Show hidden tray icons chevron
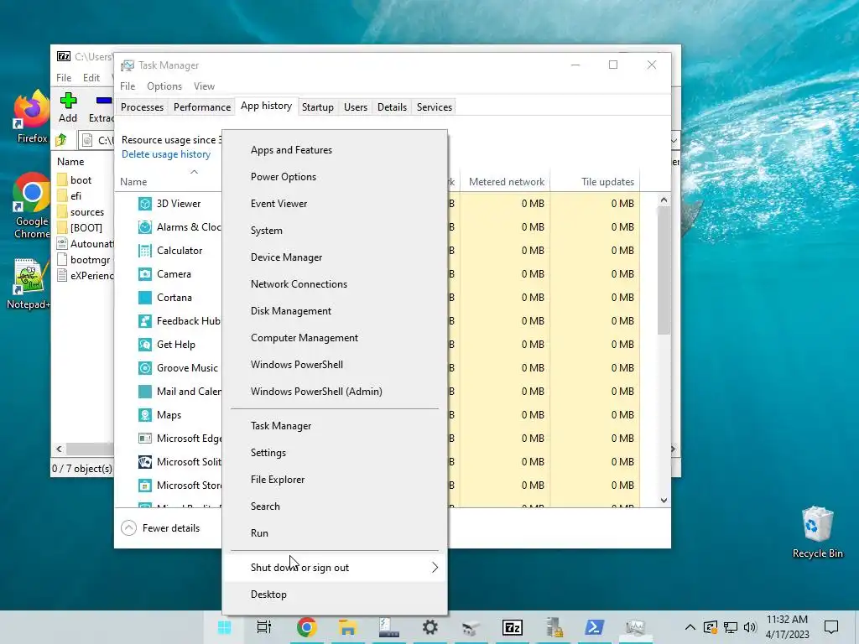859x644 pixels. (x=690, y=627)
